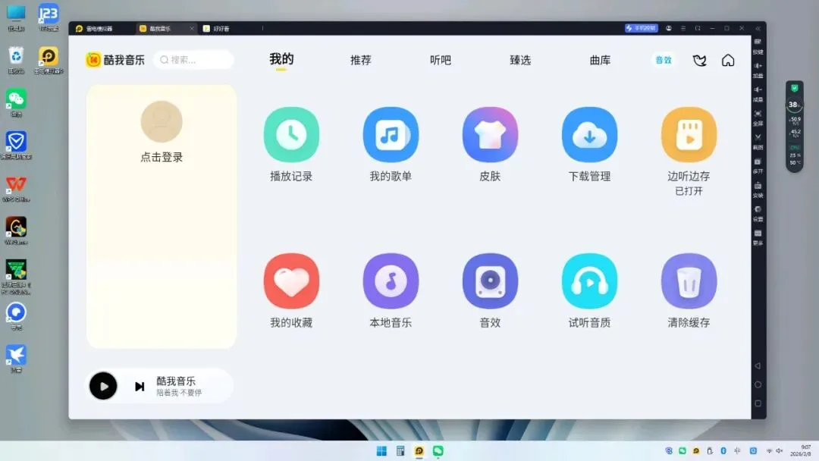819x461 pixels.
Task: Open the 音效 speaker icon in the grid
Action: point(490,281)
